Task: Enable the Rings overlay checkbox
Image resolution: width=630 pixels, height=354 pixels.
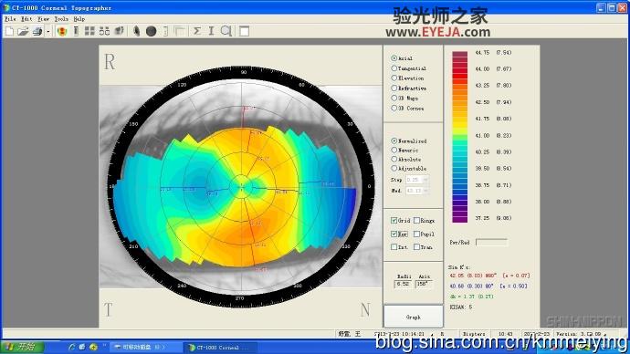Action: [416, 221]
